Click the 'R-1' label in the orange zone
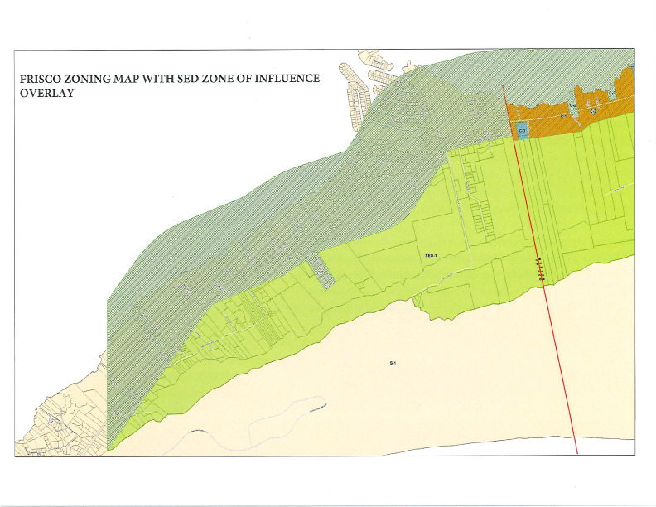Viewport: 656px width, 507px height. click(x=563, y=116)
